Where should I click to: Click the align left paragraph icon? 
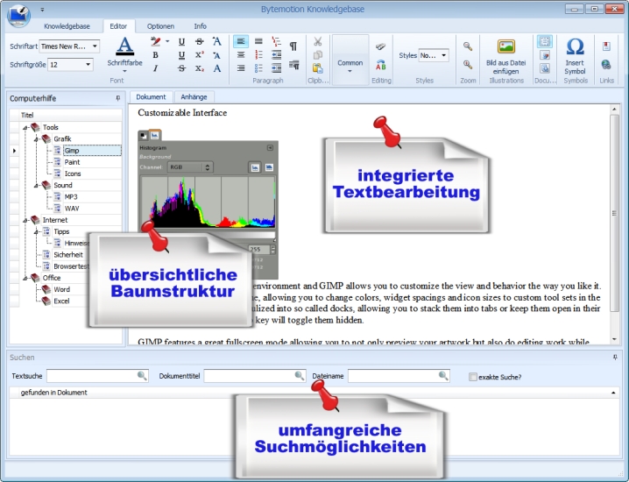pyautogui.click(x=241, y=41)
